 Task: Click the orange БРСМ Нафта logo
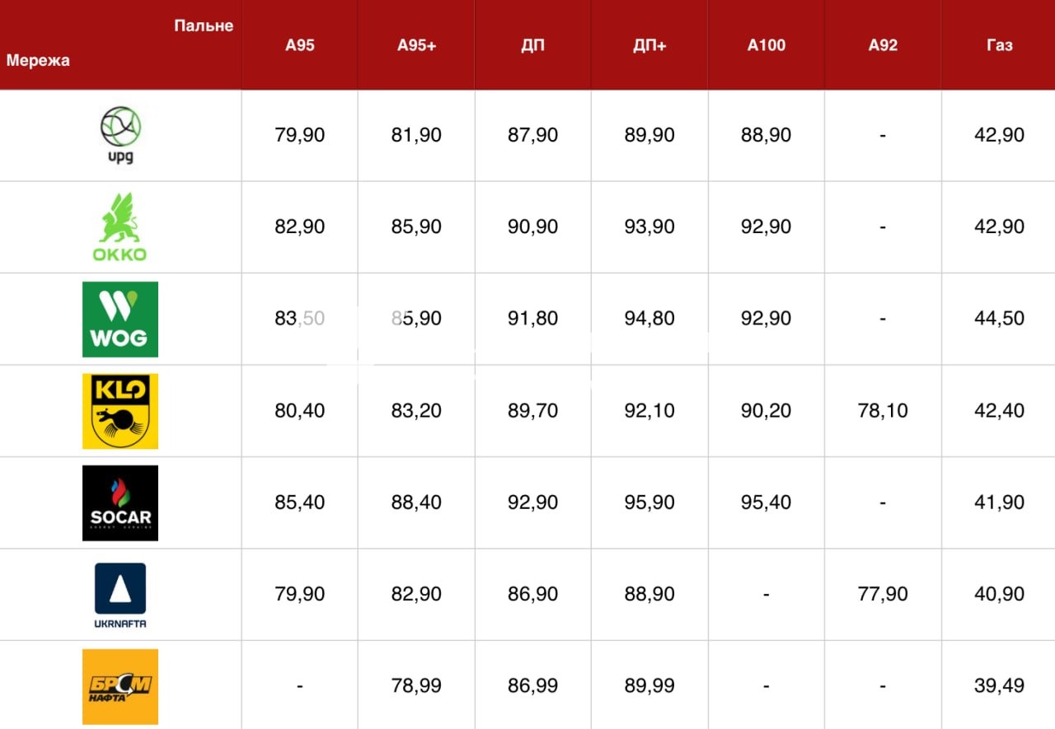(x=120, y=687)
